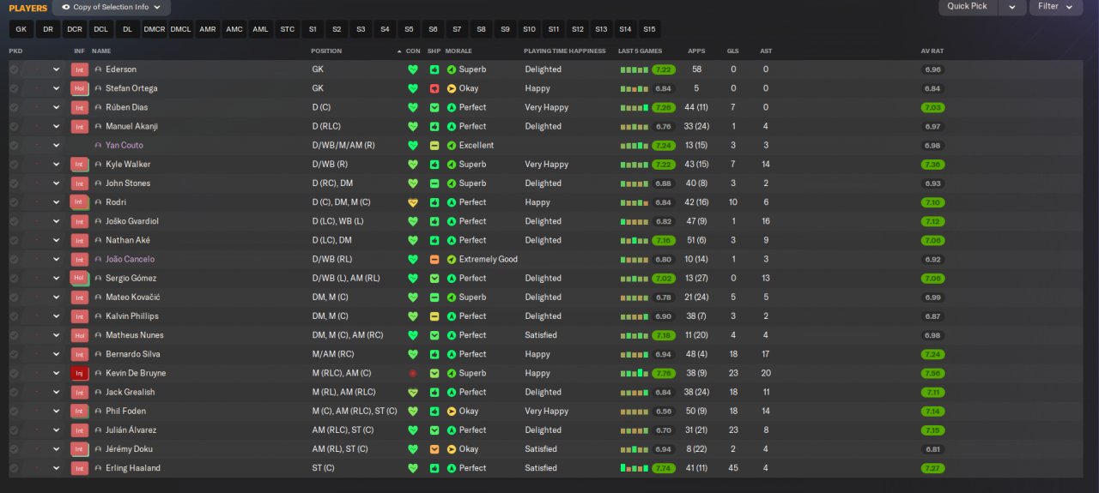
Task: Click Kalvin Phillips' yellow sharpness icon
Action: (x=434, y=316)
